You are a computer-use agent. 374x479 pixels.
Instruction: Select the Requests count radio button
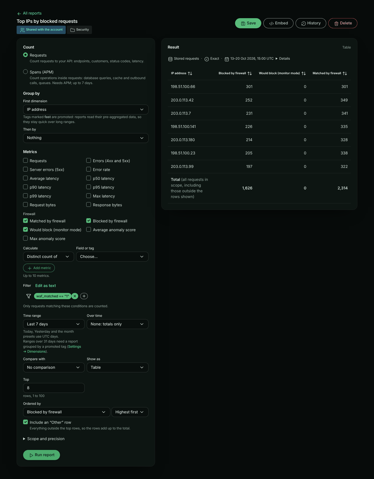point(25,55)
